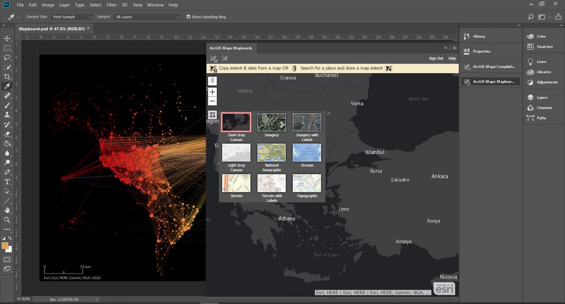This screenshot has height=304, width=565.
Task: Select the Pen tool
Action: 7,172
